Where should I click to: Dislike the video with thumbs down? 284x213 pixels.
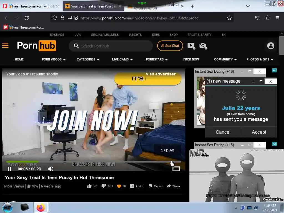pos(103,186)
